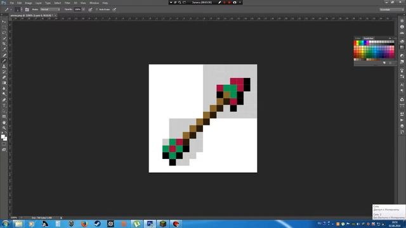Open the Opacity slider arrow
This screenshot has width=406, height=228.
pos(83,9)
